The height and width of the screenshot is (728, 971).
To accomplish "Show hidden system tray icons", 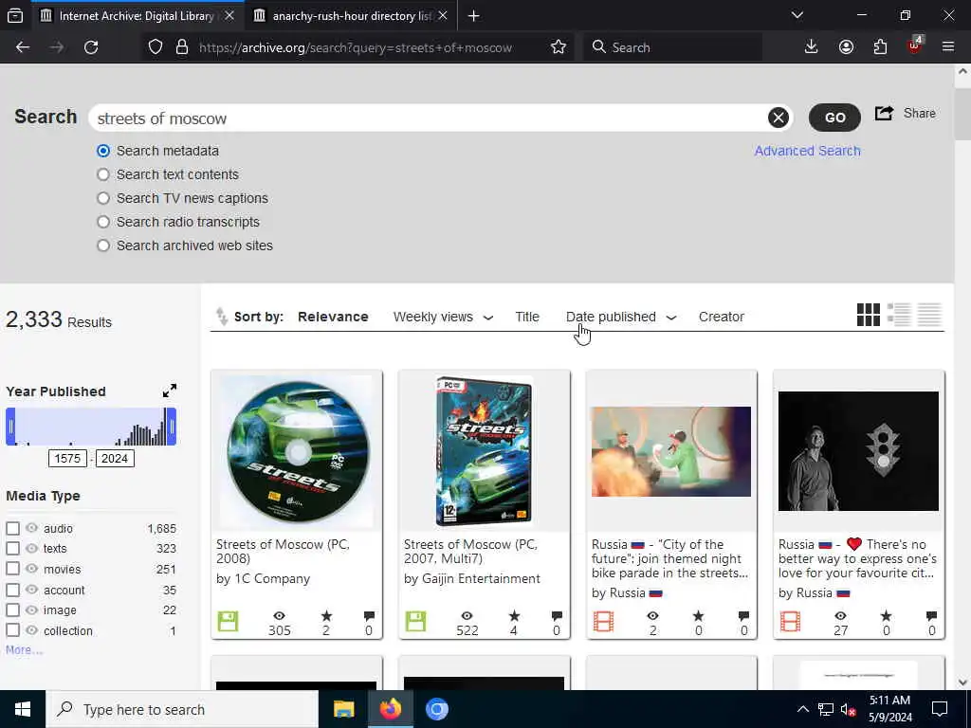I will point(802,709).
